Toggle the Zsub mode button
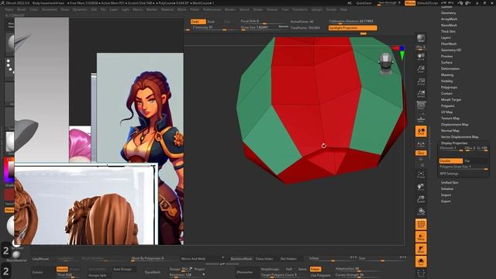 (211, 22)
